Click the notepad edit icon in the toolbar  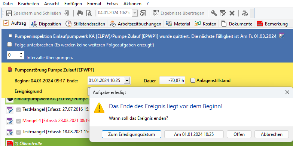pos(223,13)
